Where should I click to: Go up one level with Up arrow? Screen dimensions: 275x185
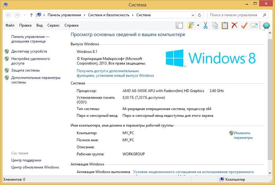point(31,15)
